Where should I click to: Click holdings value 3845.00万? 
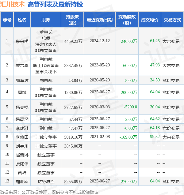73,146
